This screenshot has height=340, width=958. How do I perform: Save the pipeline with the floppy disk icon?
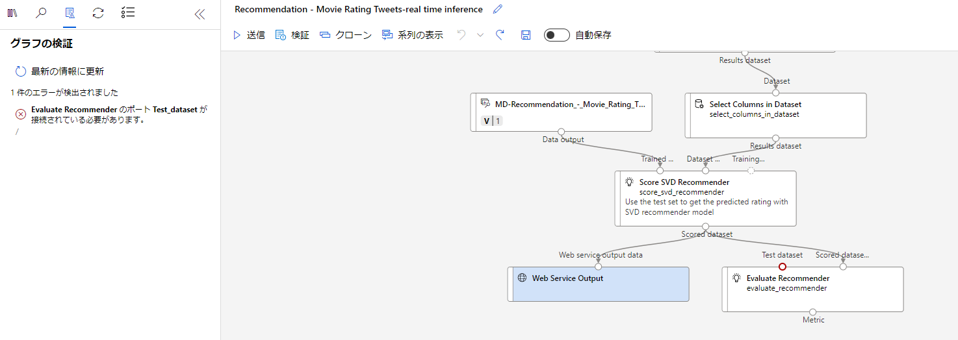pyautogui.click(x=526, y=35)
